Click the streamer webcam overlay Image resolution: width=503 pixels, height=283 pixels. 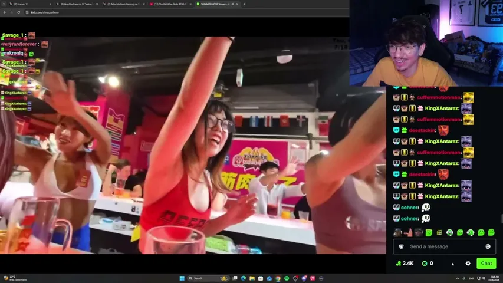coord(426,43)
